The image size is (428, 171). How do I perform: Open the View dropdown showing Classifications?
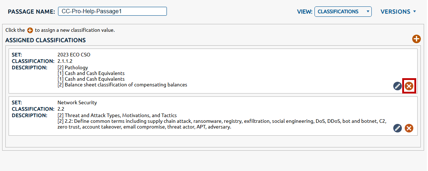coord(343,11)
